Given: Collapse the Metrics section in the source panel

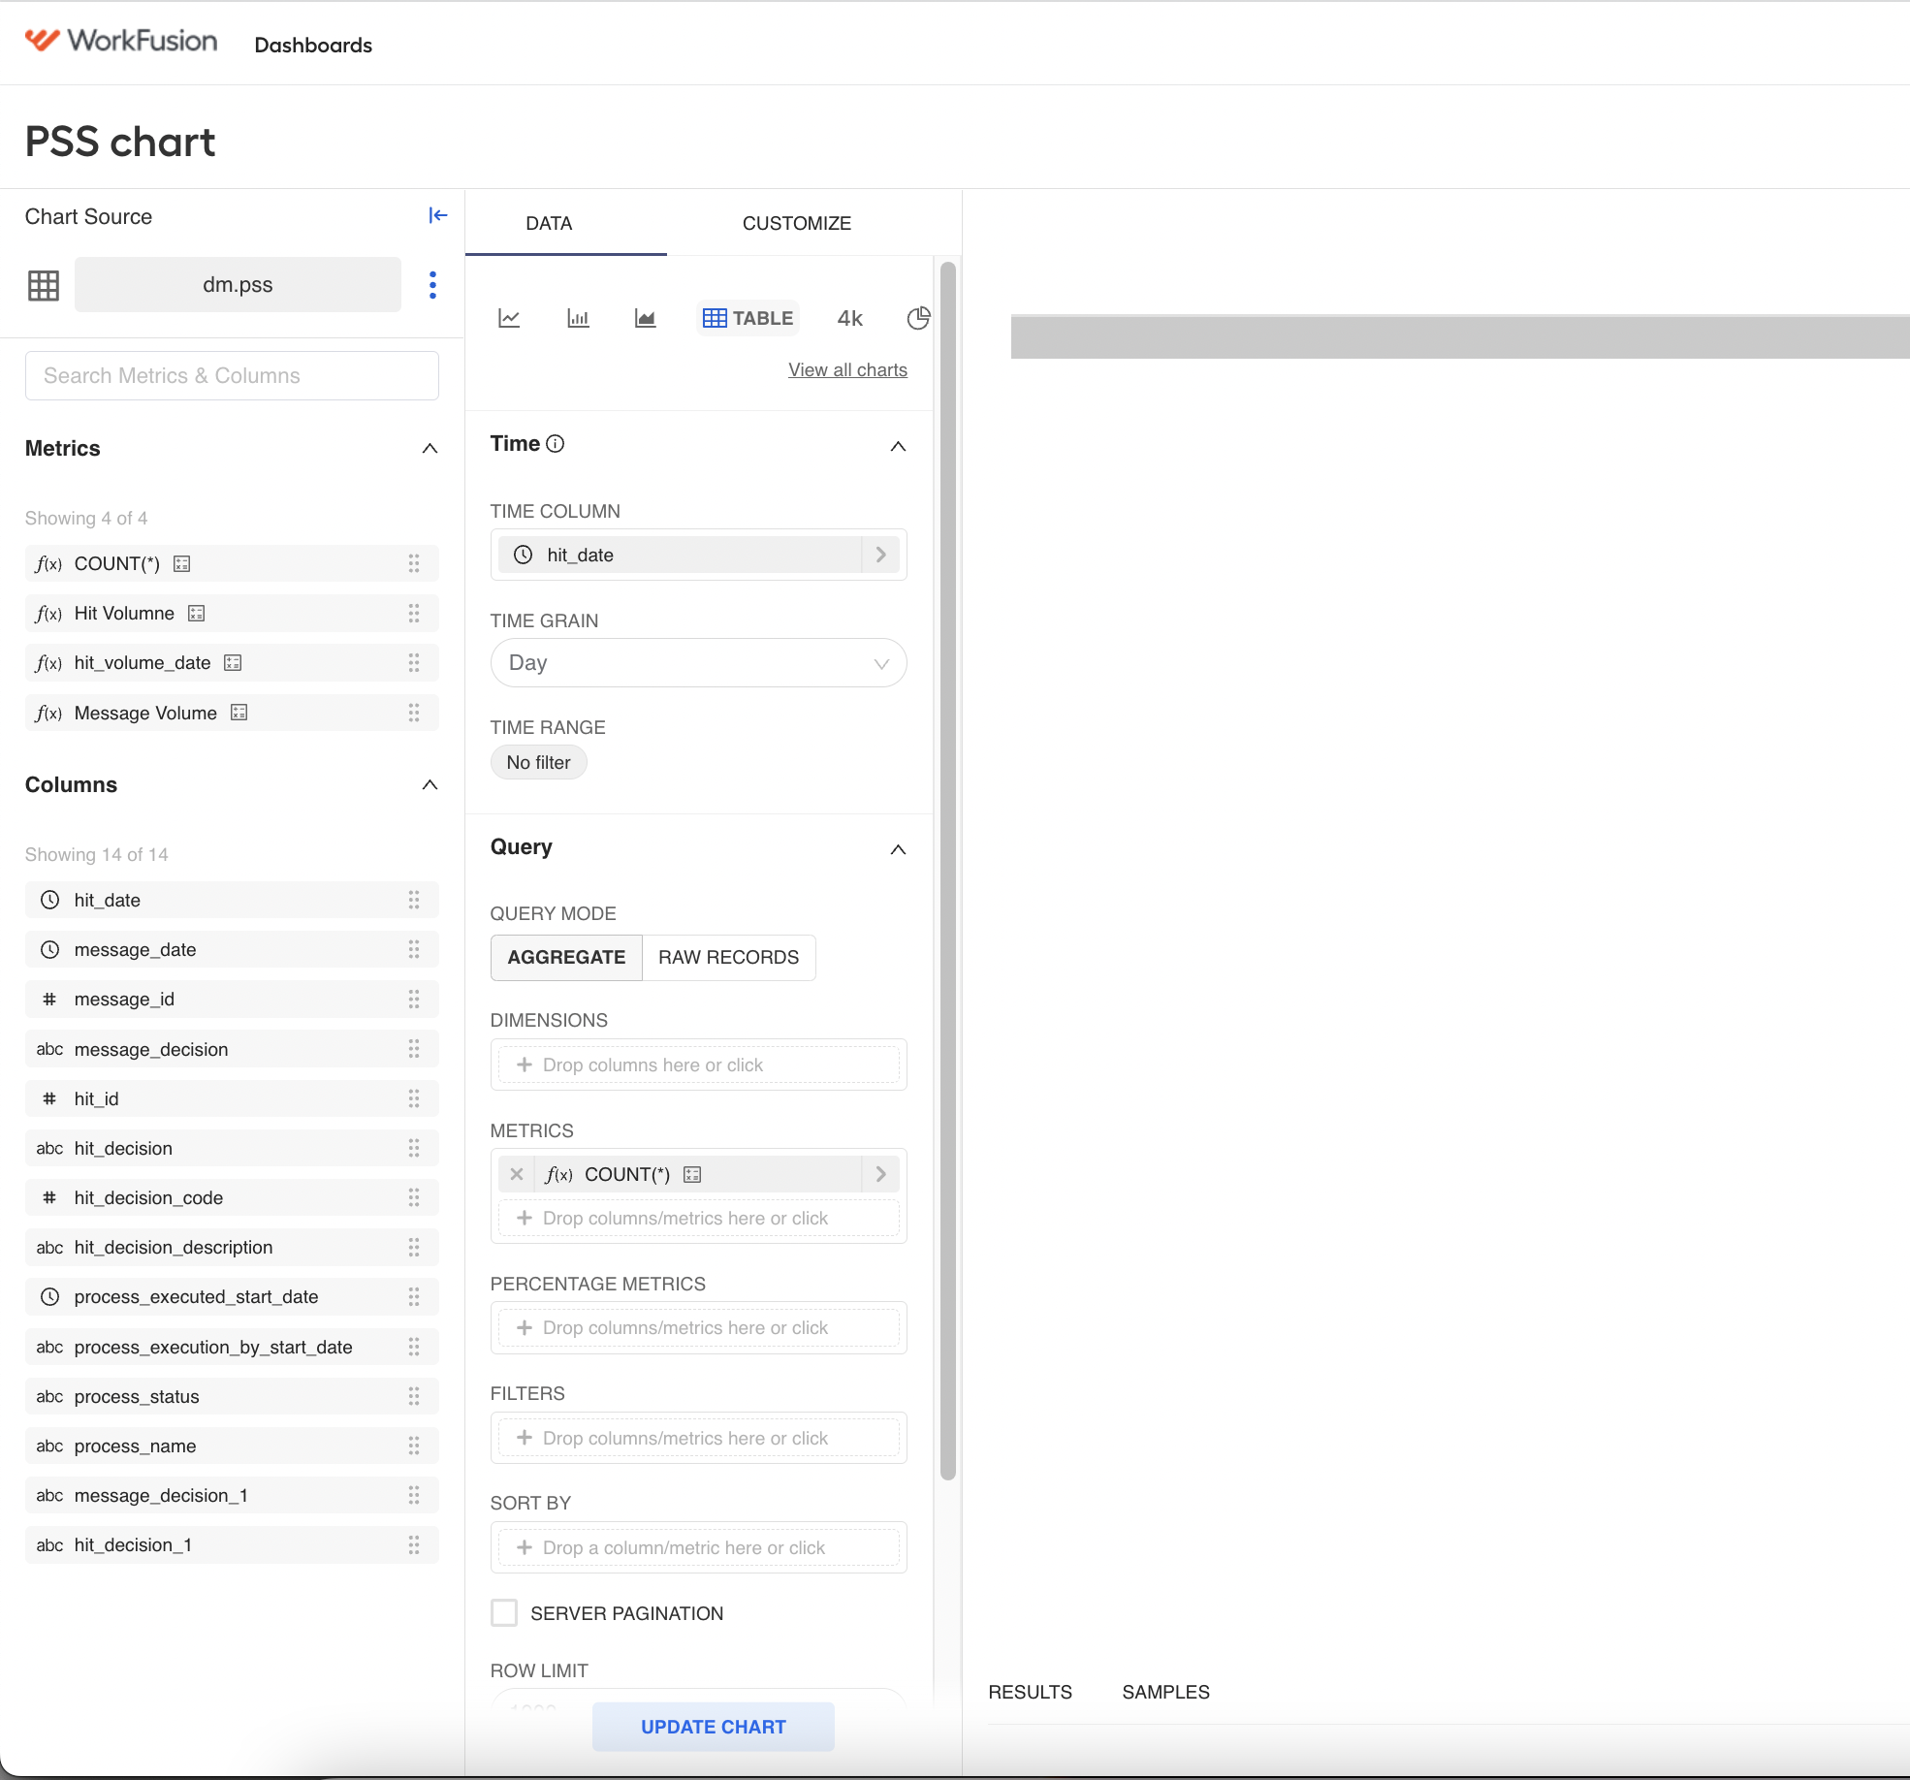Looking at the screenshot, I should pyautogui.click(x=430, y=448).
